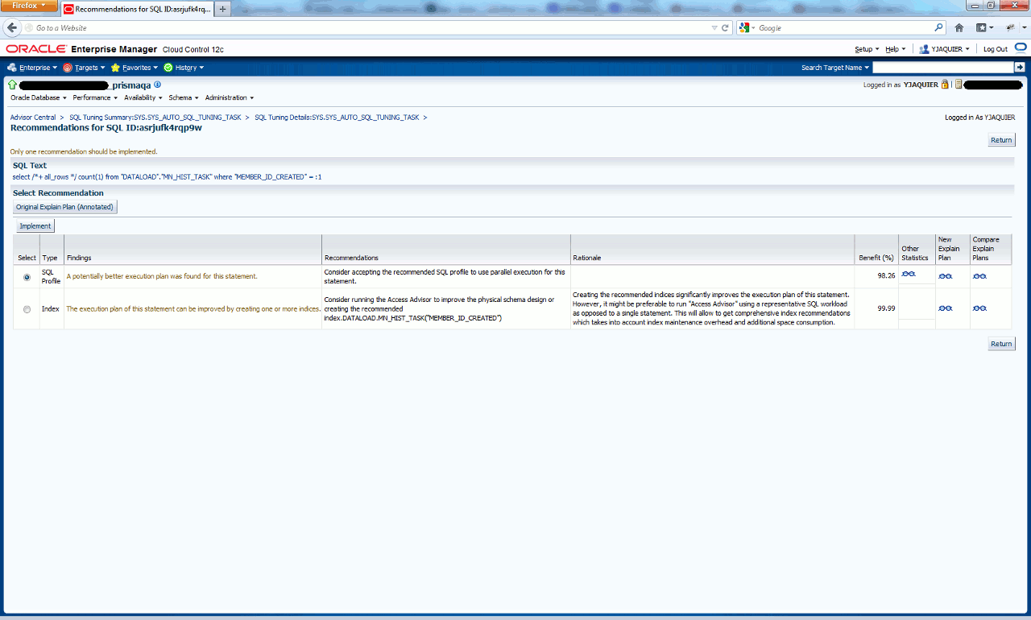Open New Explain Plan for Index row

(946, 308)
